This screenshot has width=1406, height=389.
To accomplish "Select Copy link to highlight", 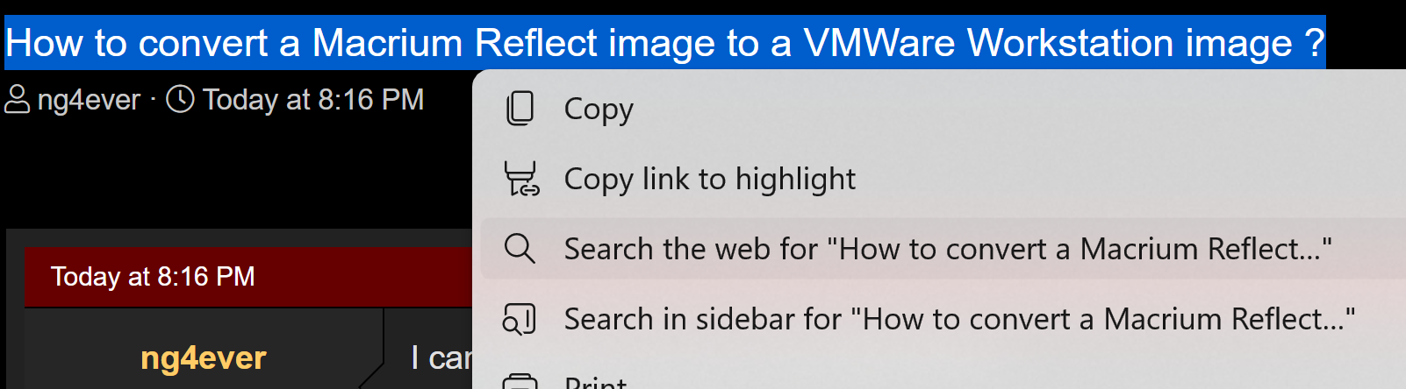I will point(709,179).
